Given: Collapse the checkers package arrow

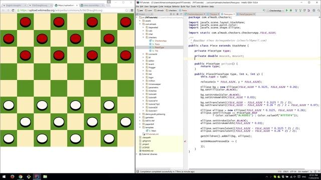Looking at the screenshot, I should [143, 37].
